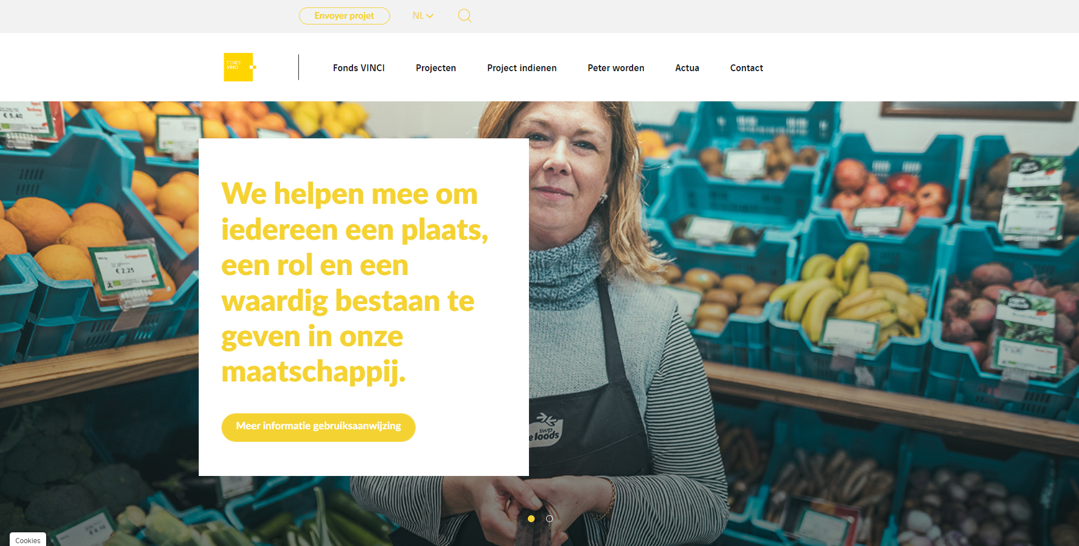This screenshot has width=1079, height=546.
Task: Select the first carousel slide dot
Action: [x=531, y=519]
